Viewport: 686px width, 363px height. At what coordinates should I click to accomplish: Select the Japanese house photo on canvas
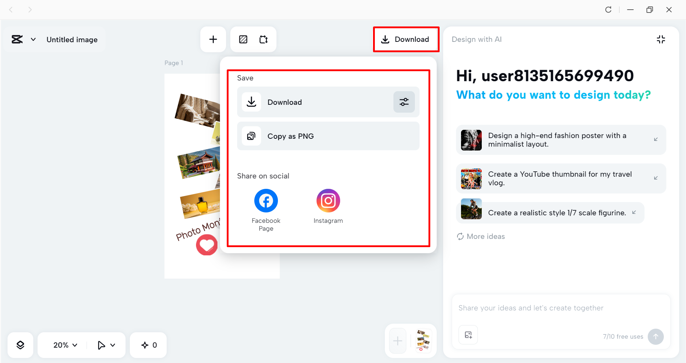point(199,162)
